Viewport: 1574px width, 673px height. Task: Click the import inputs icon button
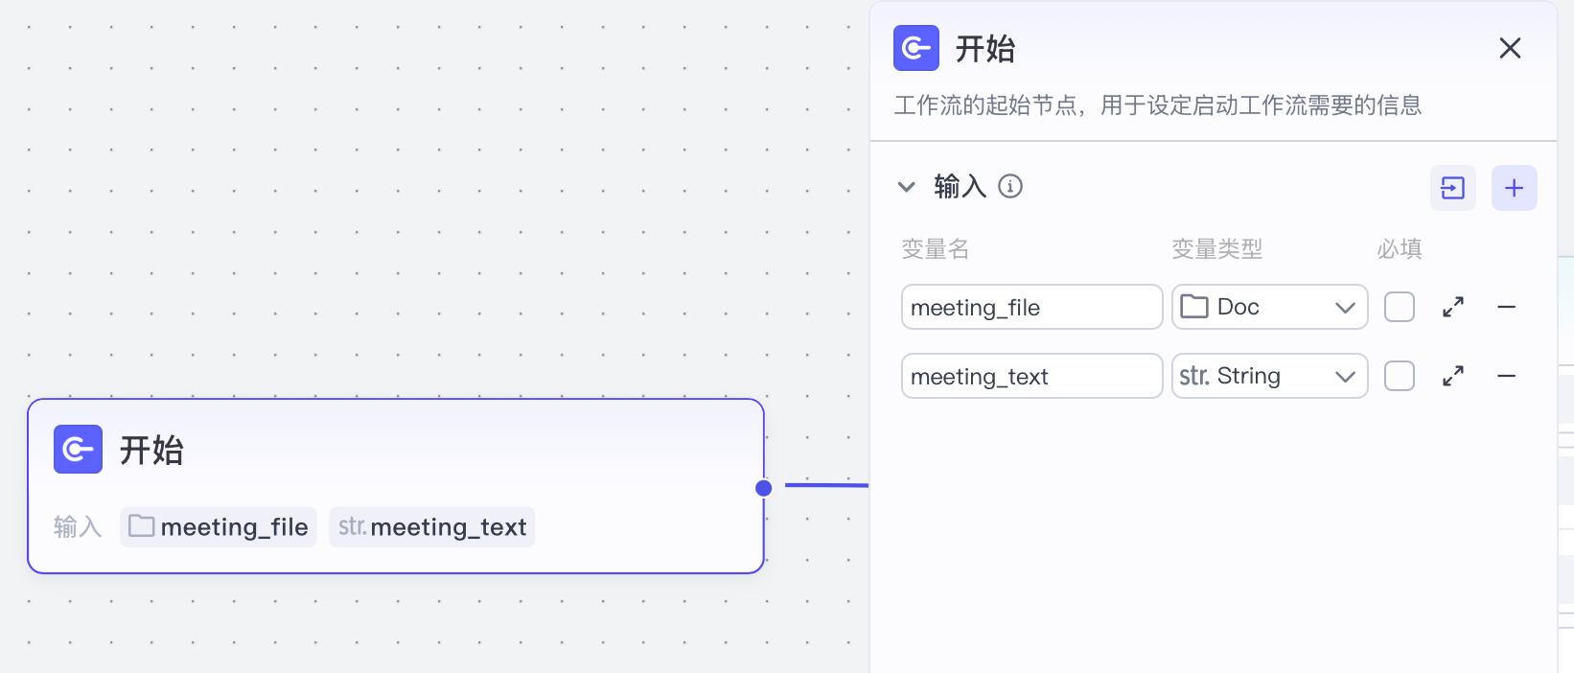click(1453, 188)
